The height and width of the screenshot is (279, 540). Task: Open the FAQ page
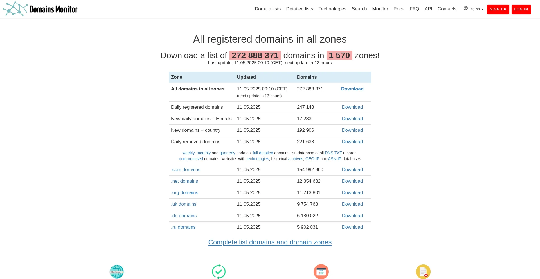(x=414, y=9)
